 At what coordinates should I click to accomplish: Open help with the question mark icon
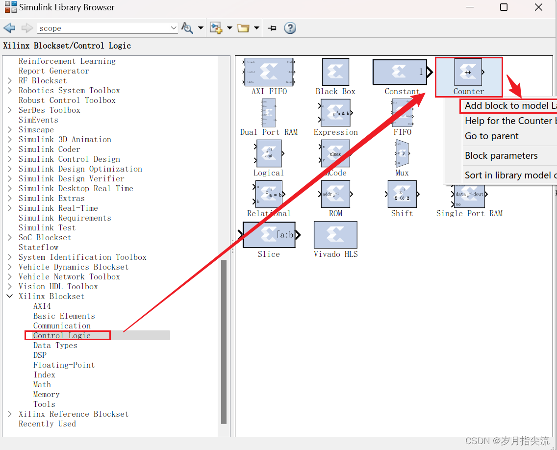click(290, 28)
